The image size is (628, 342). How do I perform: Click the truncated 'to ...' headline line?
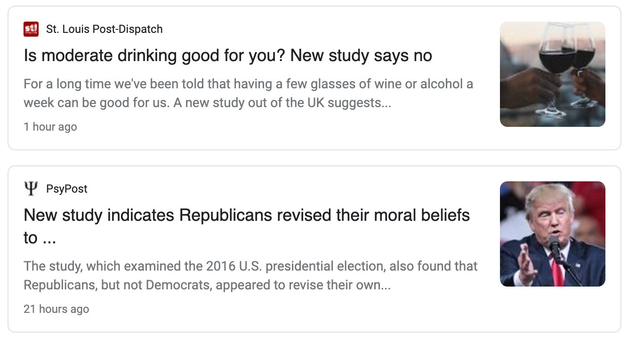coord(40,238)
